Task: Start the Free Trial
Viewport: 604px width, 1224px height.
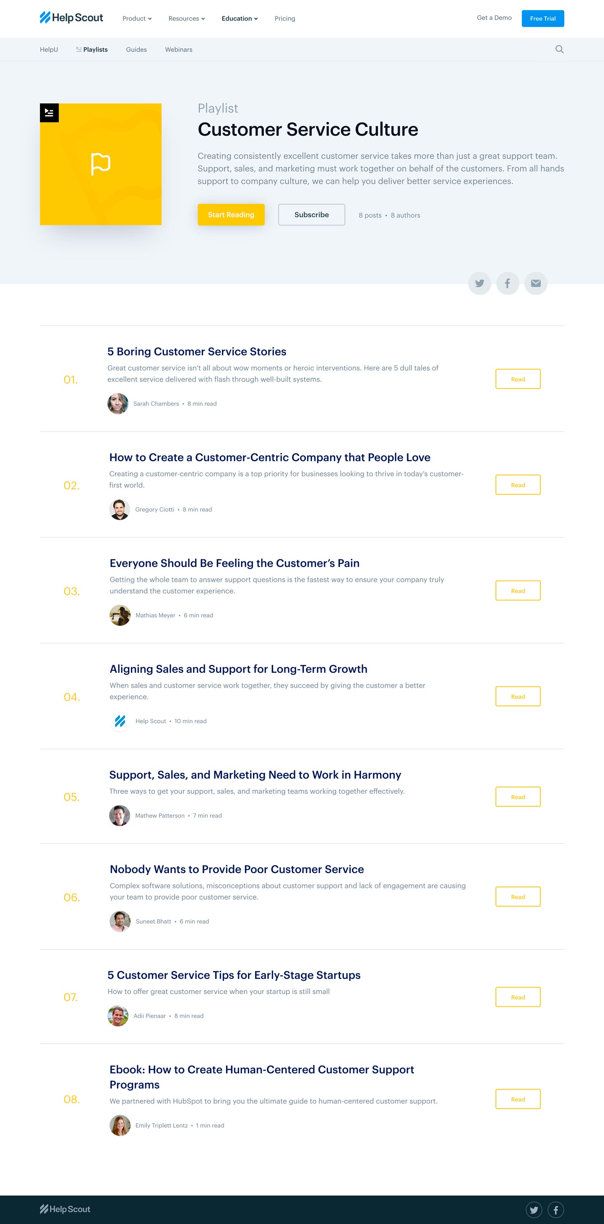Action: pos(542,18)
